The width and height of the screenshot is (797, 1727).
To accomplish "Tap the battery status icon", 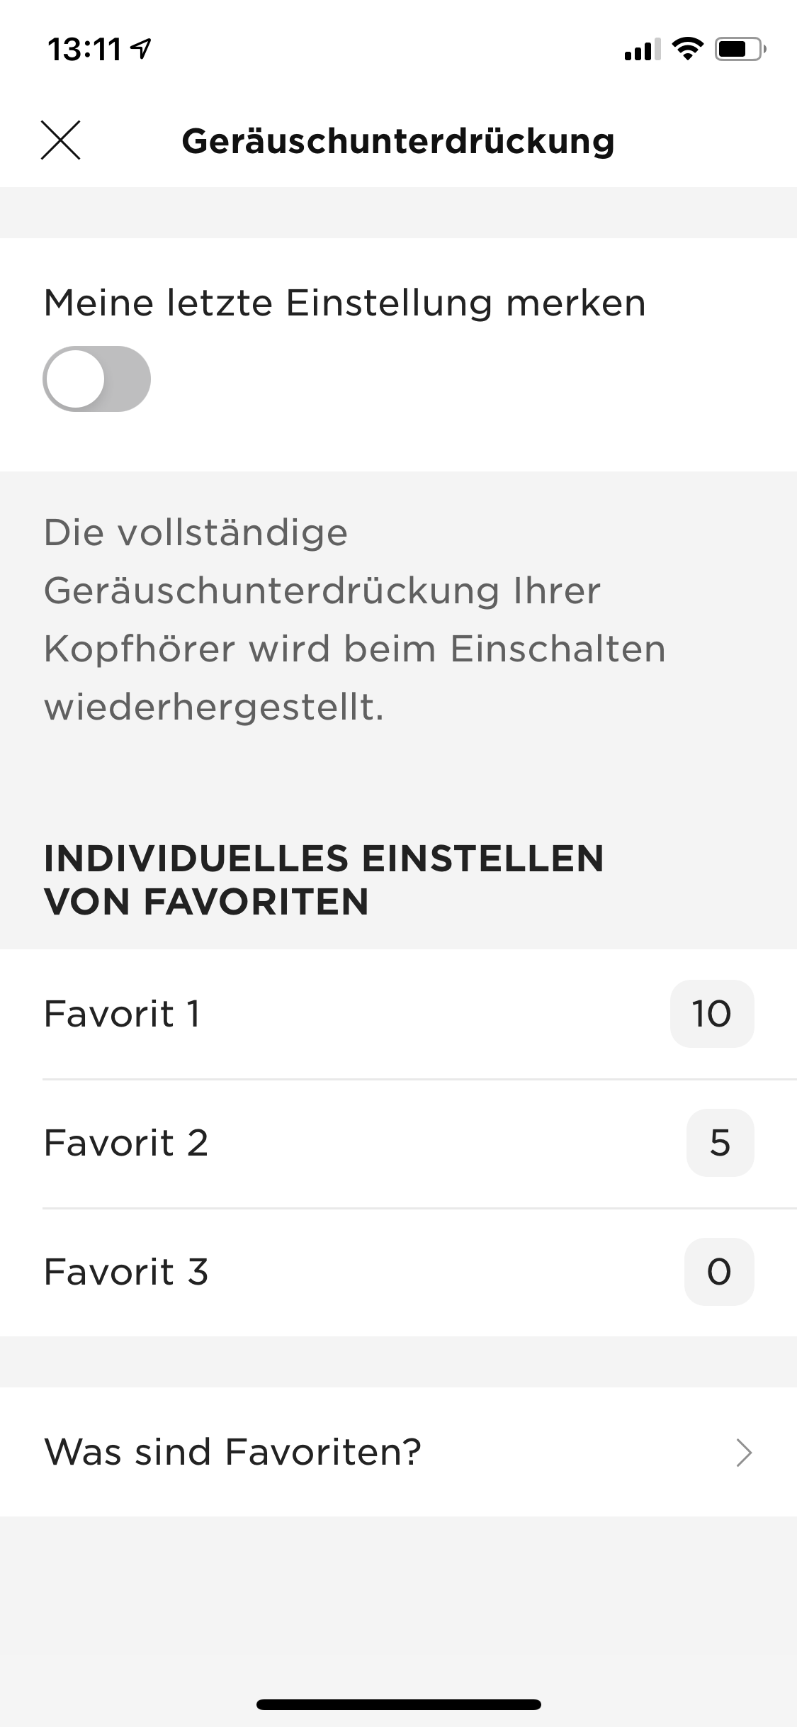I will point(740,50).
